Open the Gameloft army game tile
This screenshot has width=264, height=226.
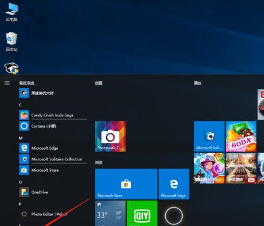pyautogui.click(x=241, y=168)
